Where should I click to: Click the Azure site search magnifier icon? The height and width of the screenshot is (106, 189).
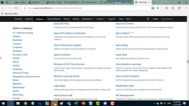coord(148,19)
